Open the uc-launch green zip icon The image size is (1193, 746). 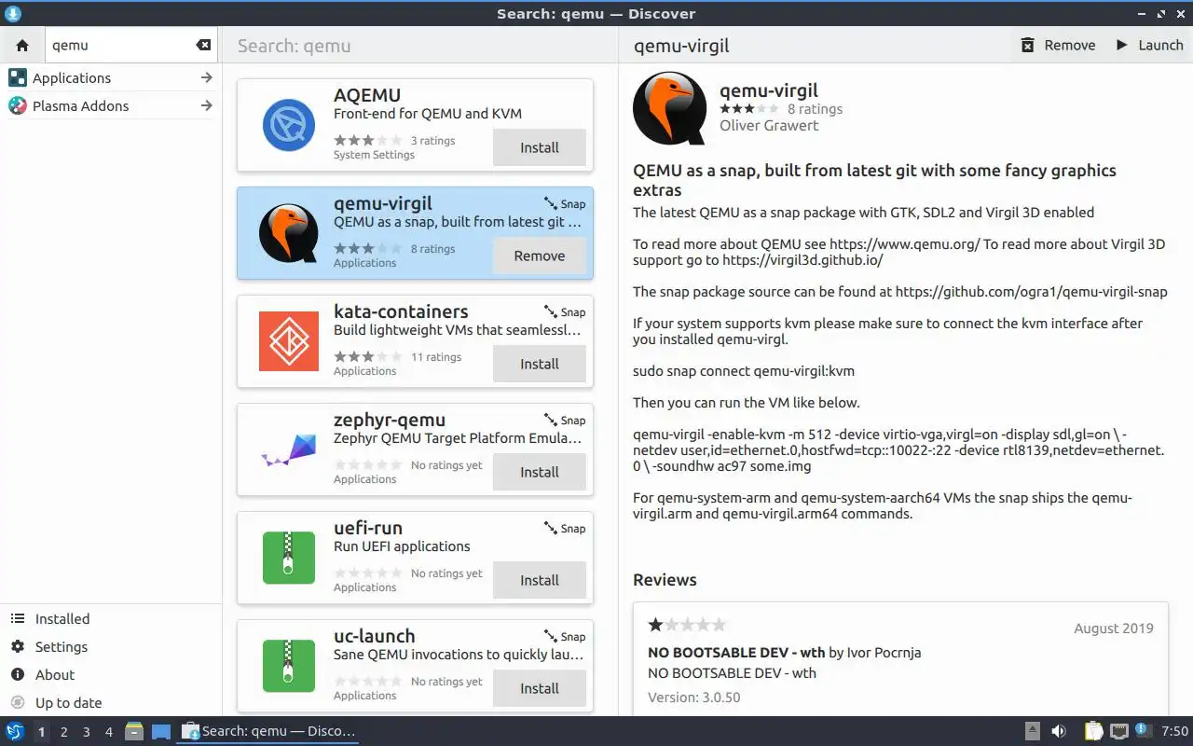(x=288, y=666)
